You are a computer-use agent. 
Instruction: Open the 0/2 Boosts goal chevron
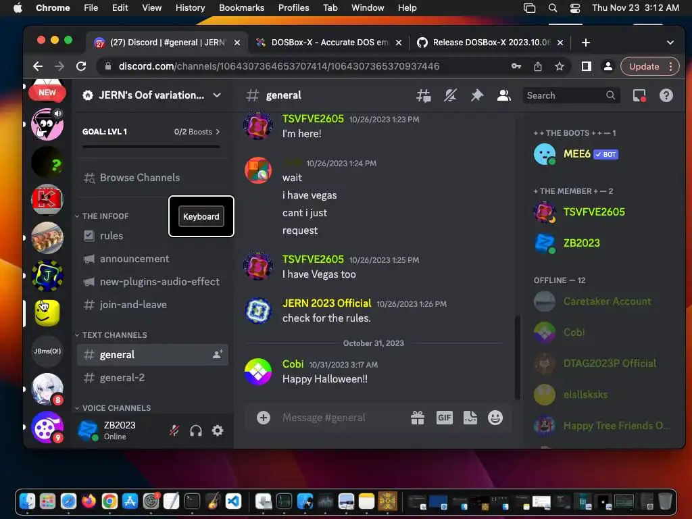[218, 132]
